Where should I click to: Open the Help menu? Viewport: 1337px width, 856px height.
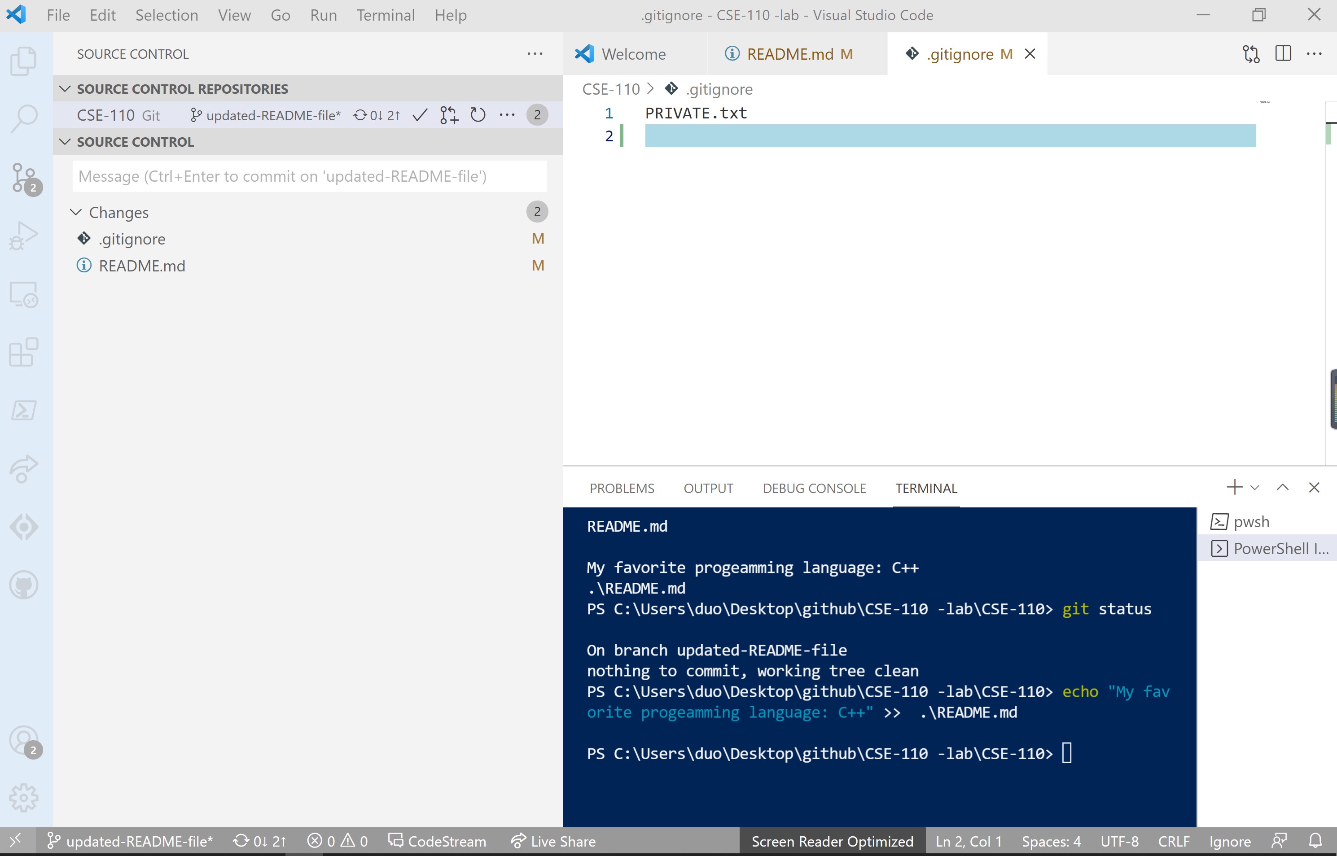(451, 15)
